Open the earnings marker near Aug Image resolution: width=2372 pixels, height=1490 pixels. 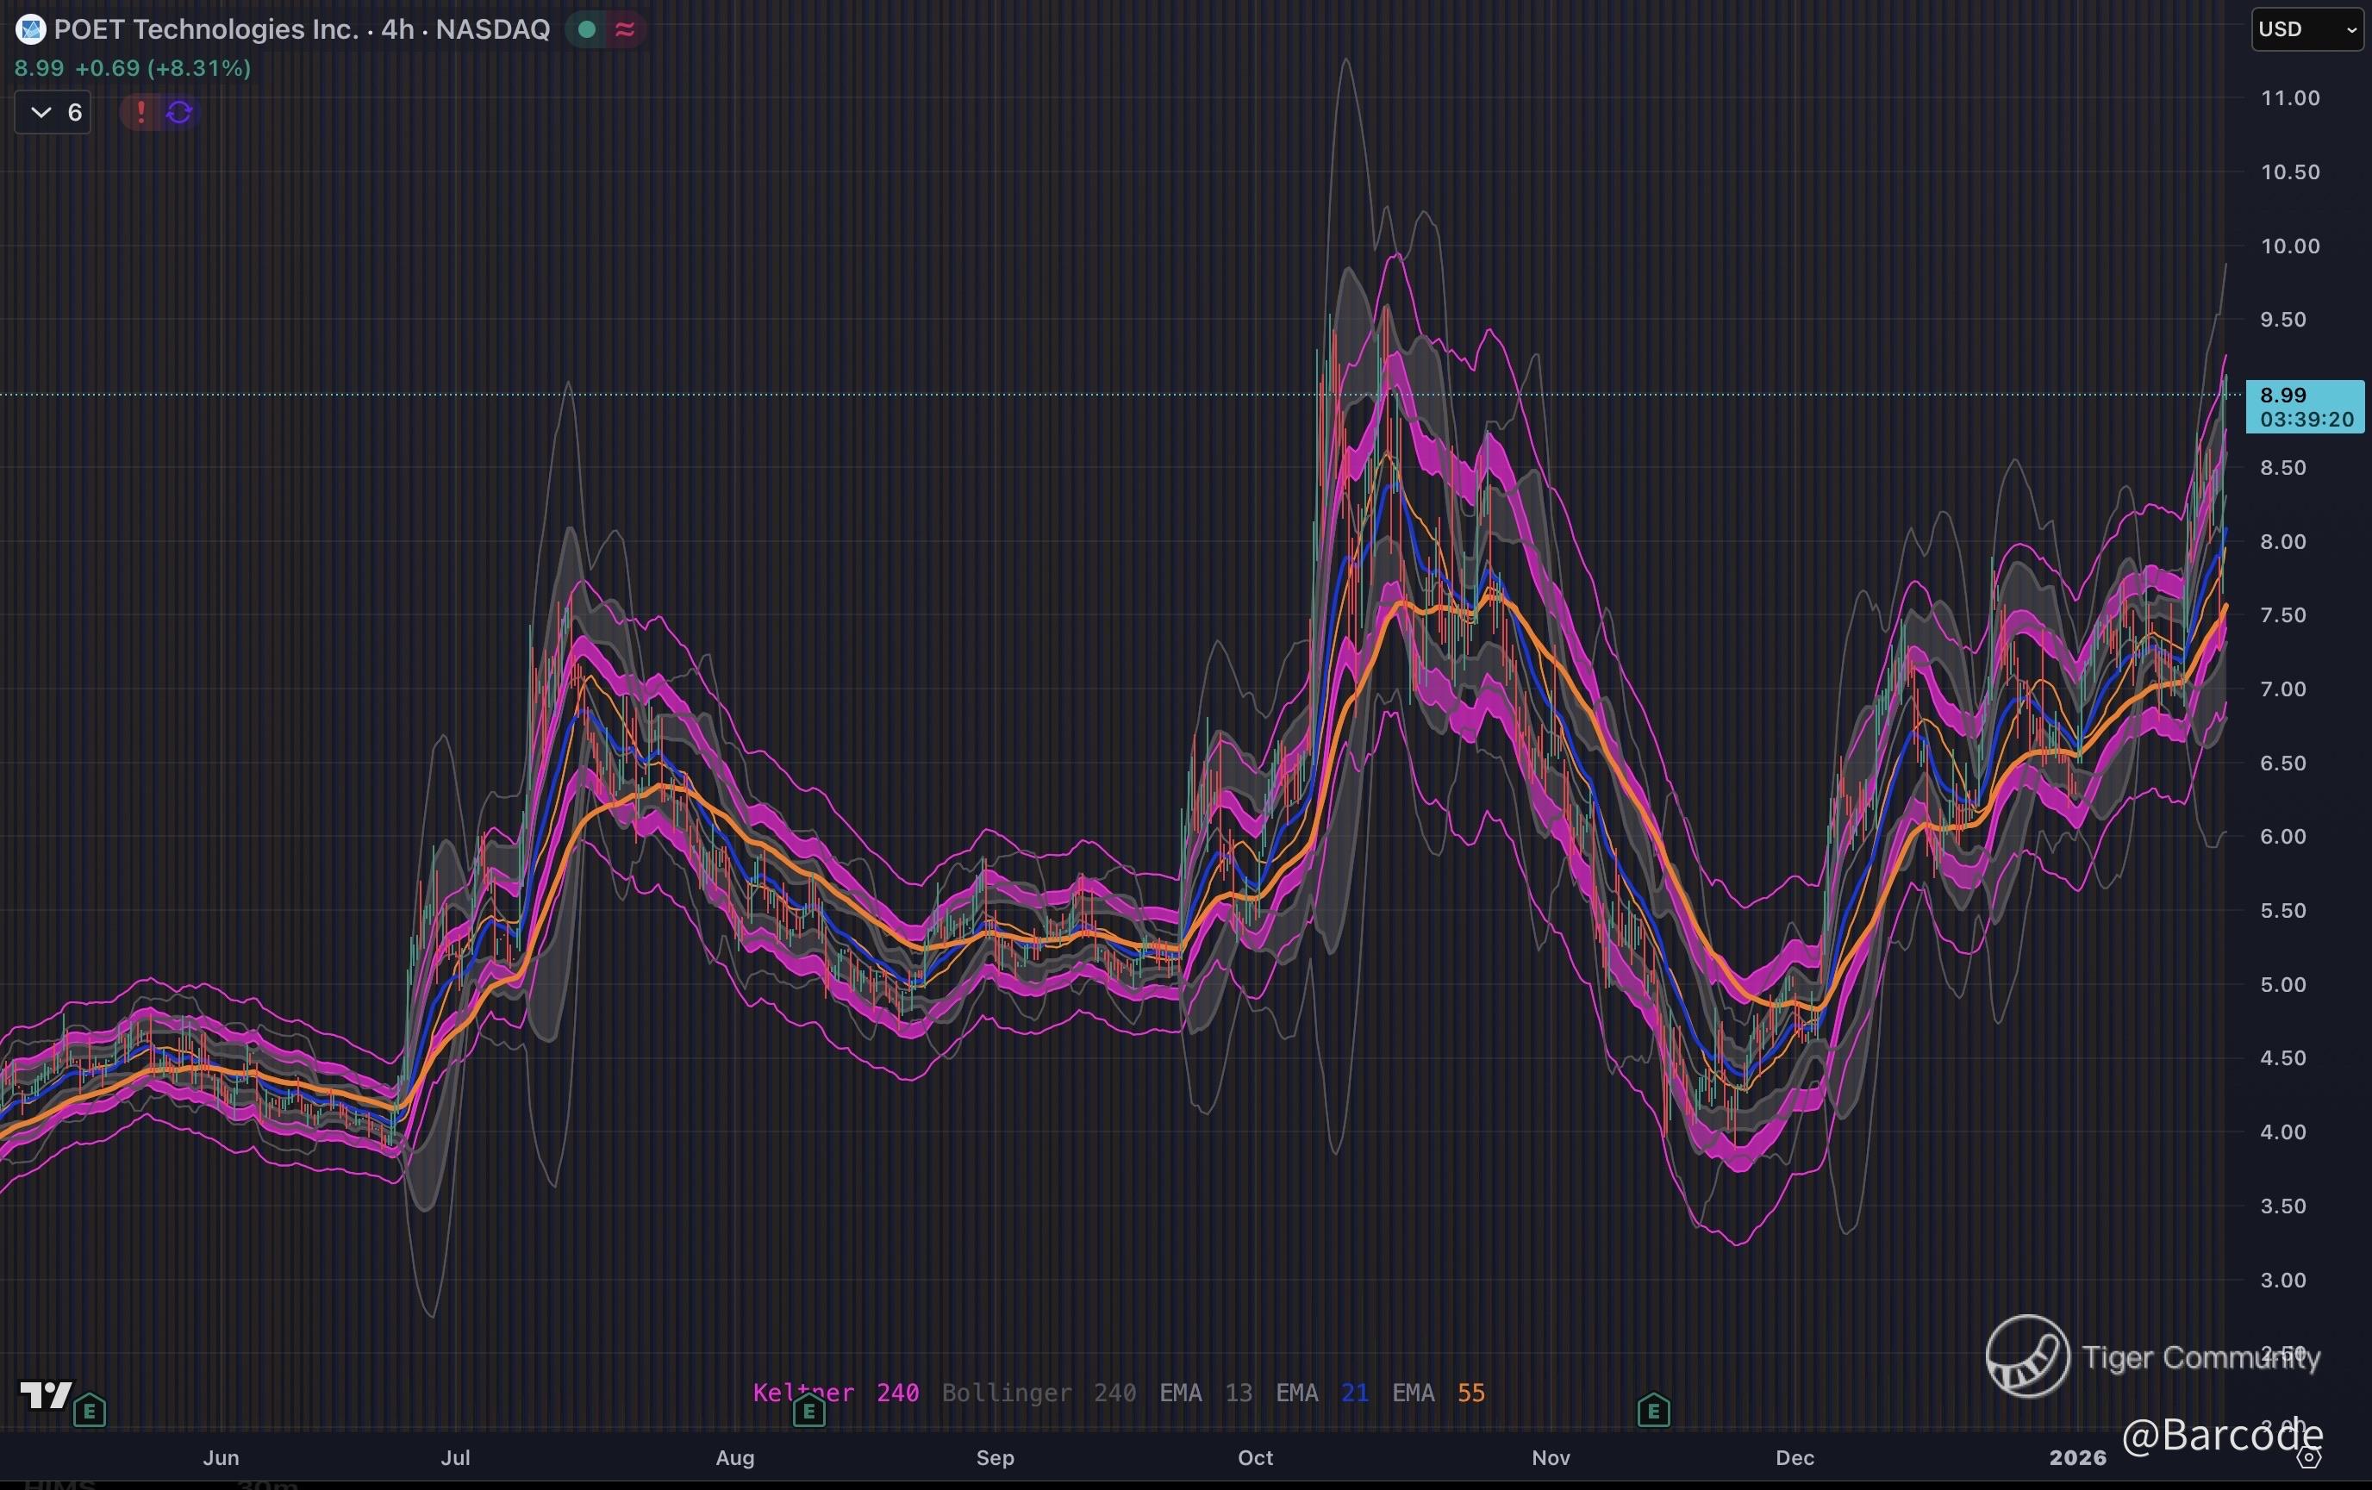click(808, 1412)
